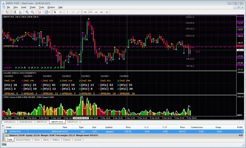This screenshot has width=246, height=148.
Task: Pick the trendline drawing tool
Action: [x=78, y=12]
